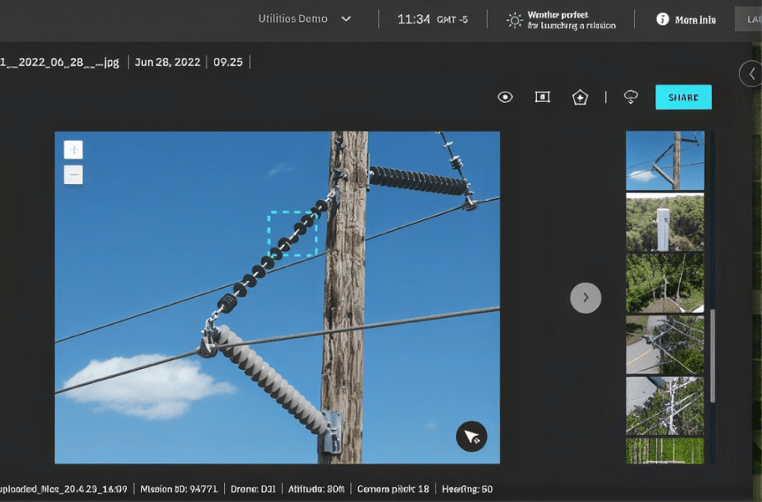Select the dashed cyan annotation box
Image resolution: width=762 pixels, height=502 pixels.
[x=293, y=233]
